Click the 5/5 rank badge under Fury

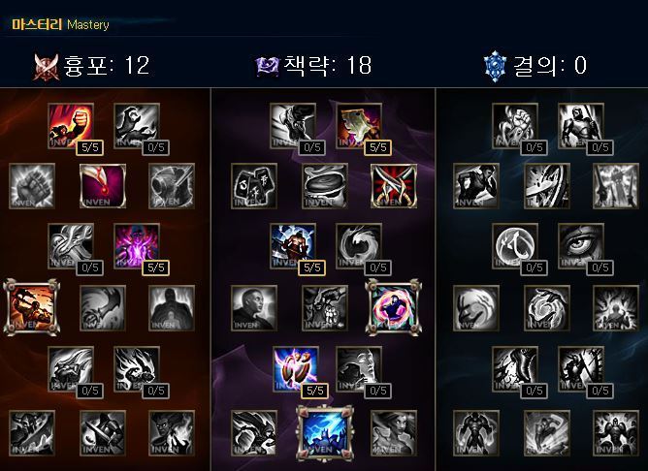[89, 147]
